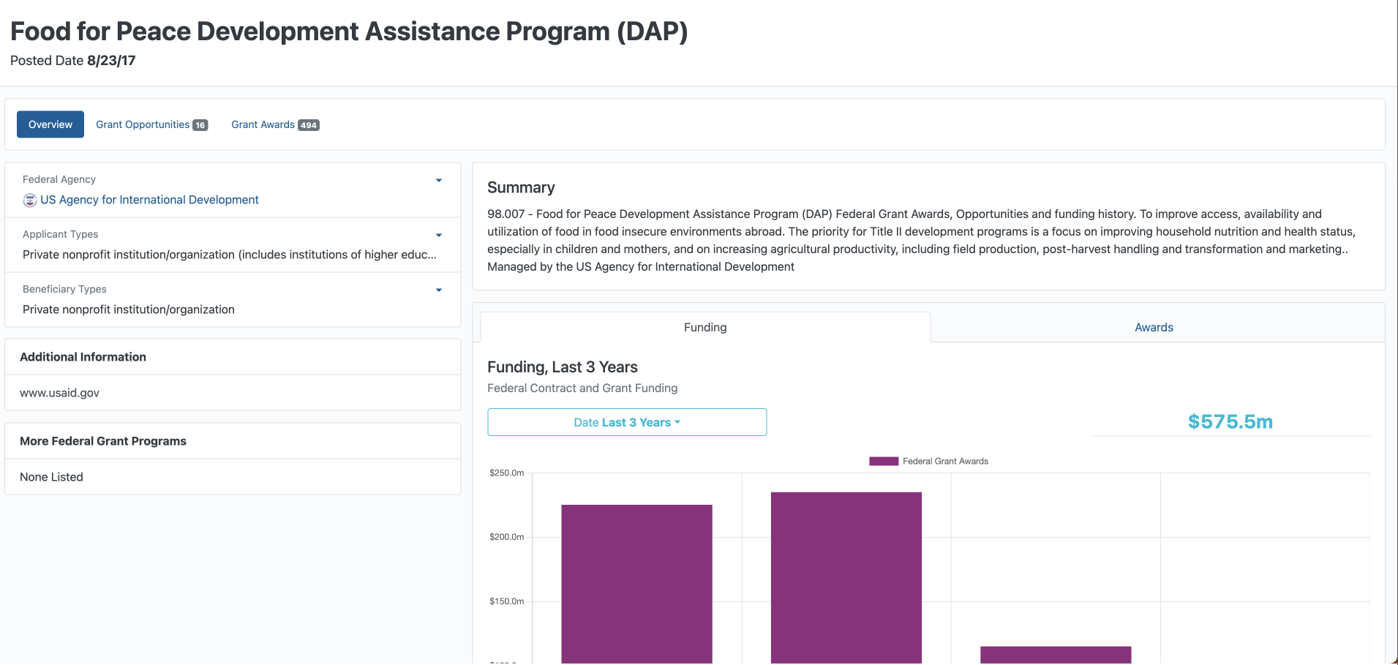The image size is (1398, 665).
Task: Click the More Federal Grant Programs heading
Action: (103, 441)
